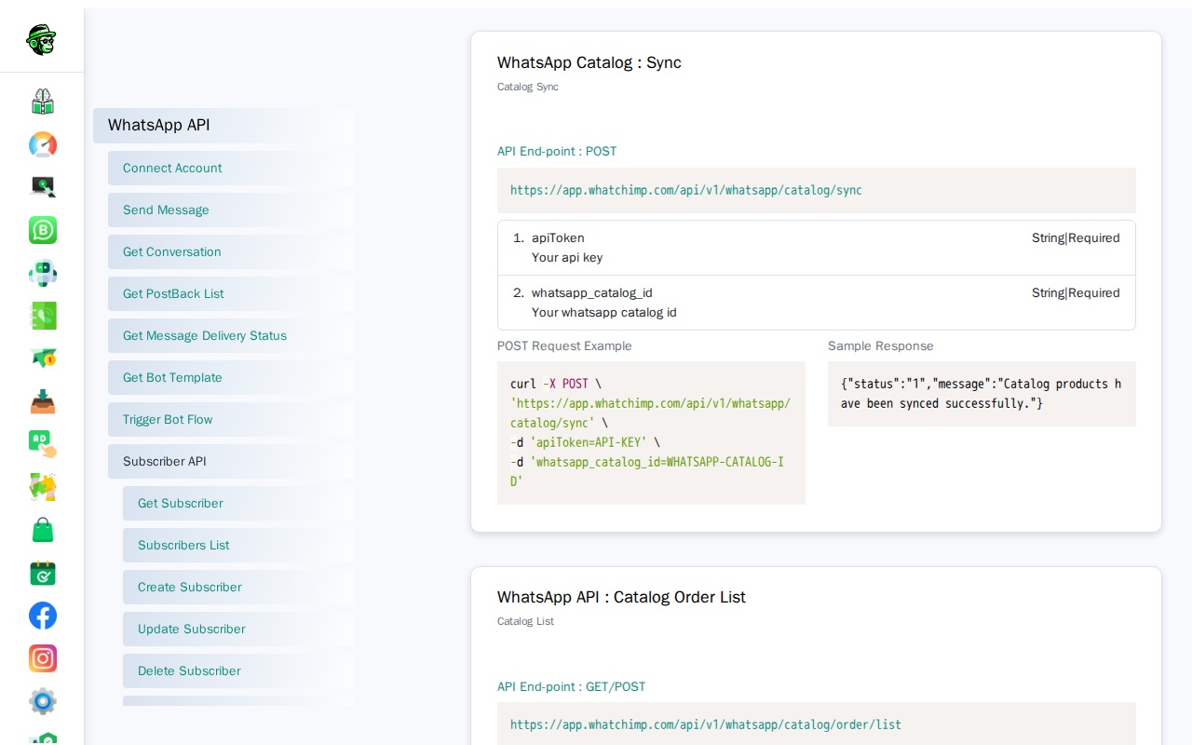Expand the Subscriber API submenu
The image size is (1192, 745).
pos(231,462)
